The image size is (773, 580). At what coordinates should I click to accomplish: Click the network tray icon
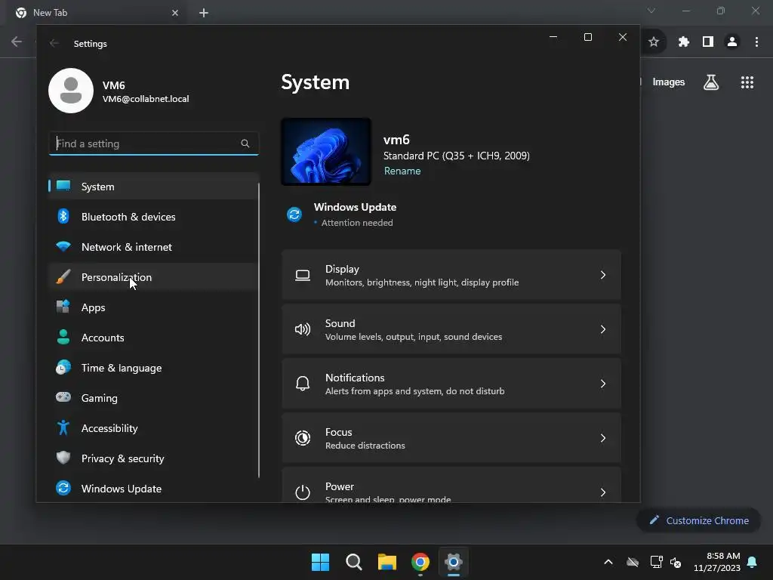(x=656, y=562)
